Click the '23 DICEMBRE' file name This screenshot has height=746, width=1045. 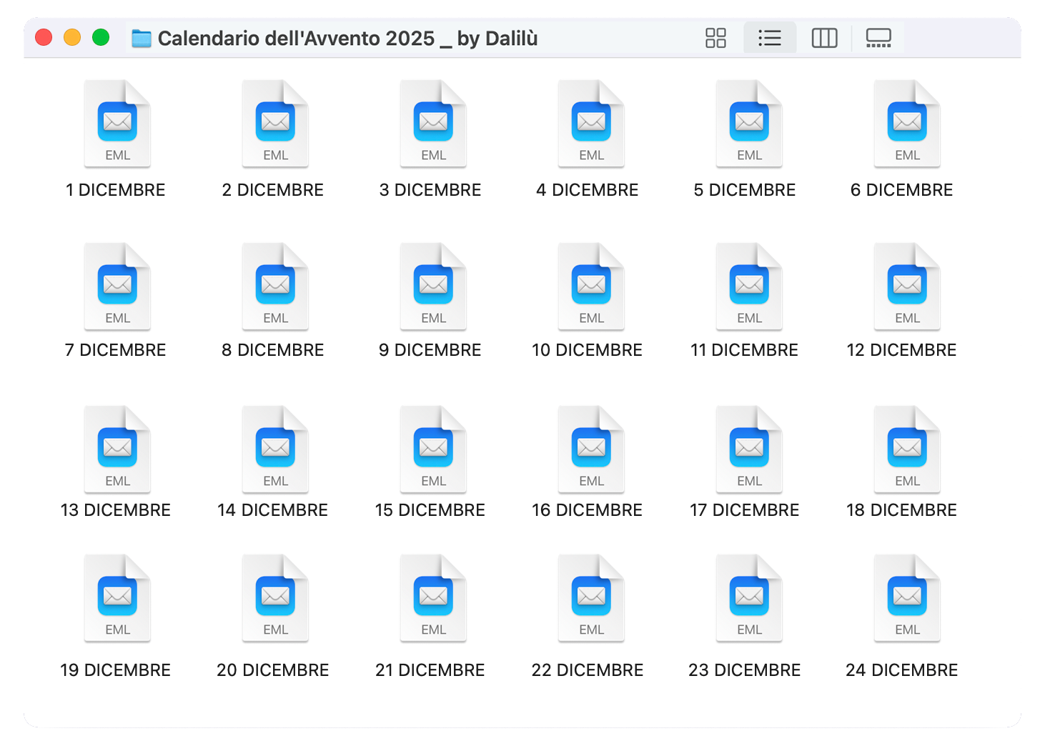(745, 670)
